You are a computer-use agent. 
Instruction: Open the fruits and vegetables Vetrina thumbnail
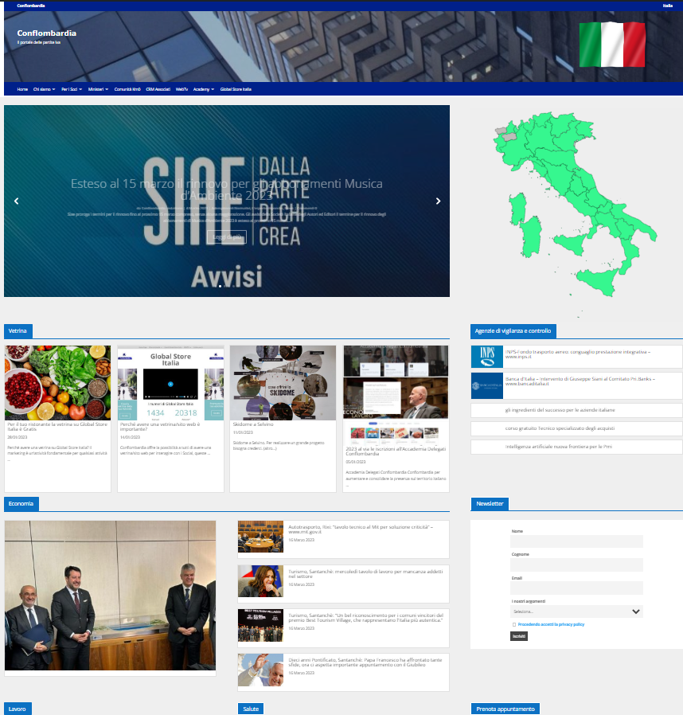(57, 382)
